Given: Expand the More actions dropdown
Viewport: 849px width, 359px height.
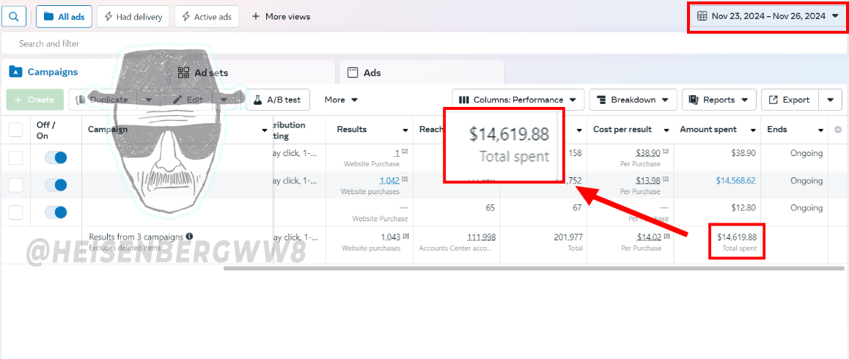Looking at the screenshot, I should (x=341, y=100).
